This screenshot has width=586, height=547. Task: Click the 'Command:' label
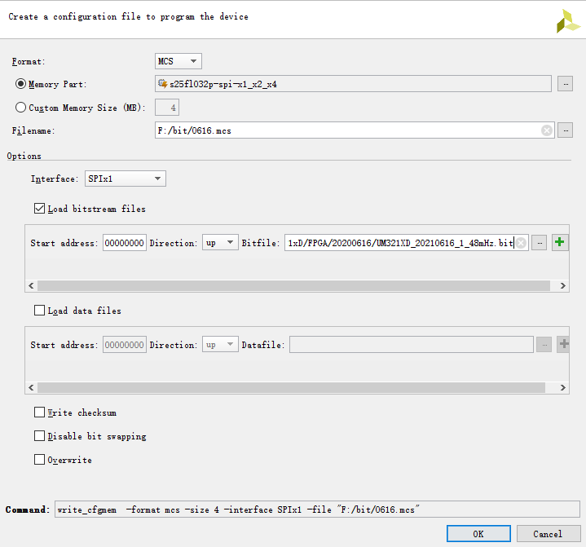27,510
